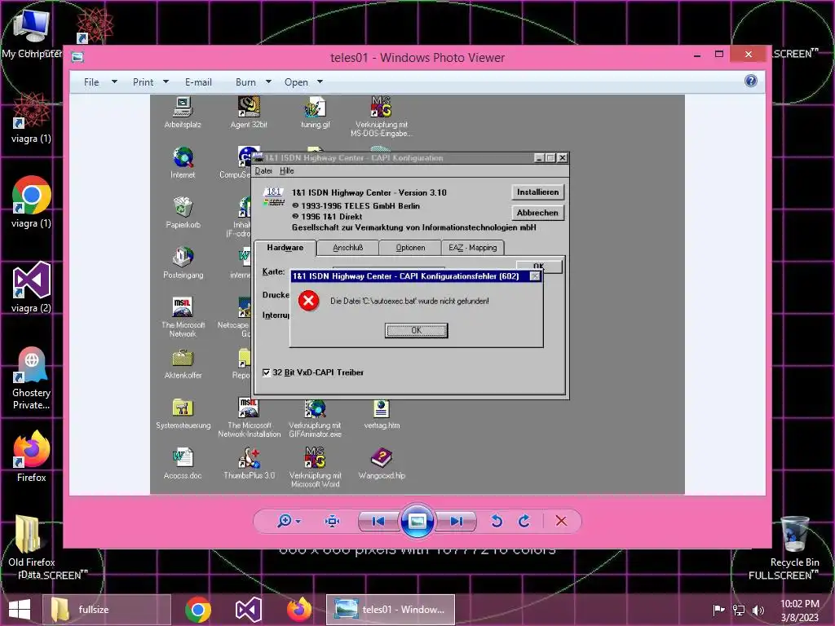Click Installieren button in the pictured window
This screenshot has width=835, height=626.
537,192
